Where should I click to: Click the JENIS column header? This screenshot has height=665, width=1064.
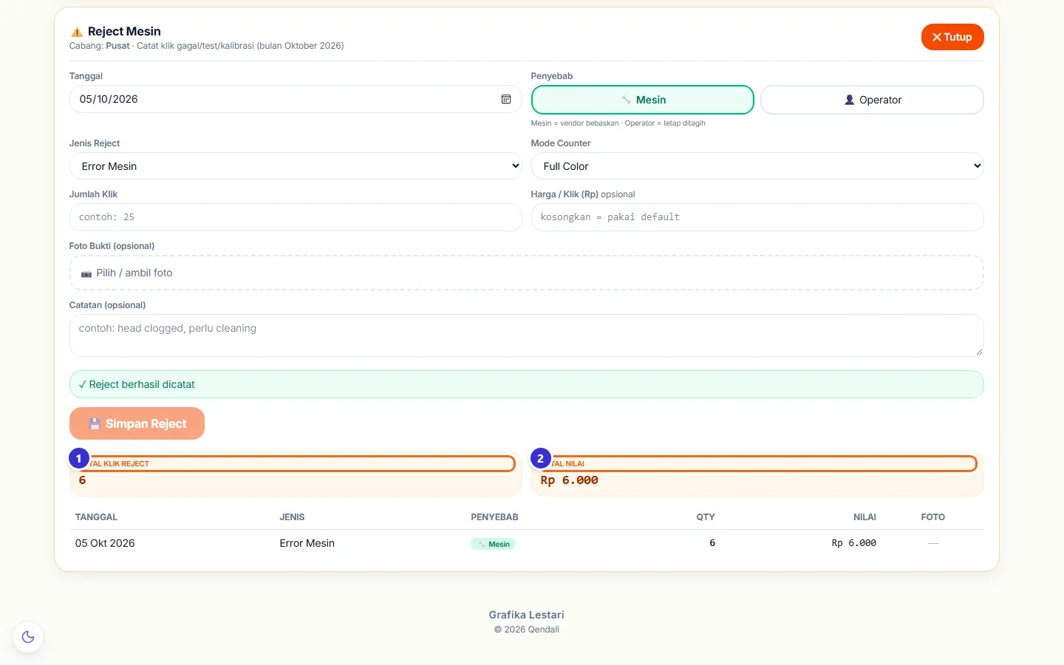point(292,517)
